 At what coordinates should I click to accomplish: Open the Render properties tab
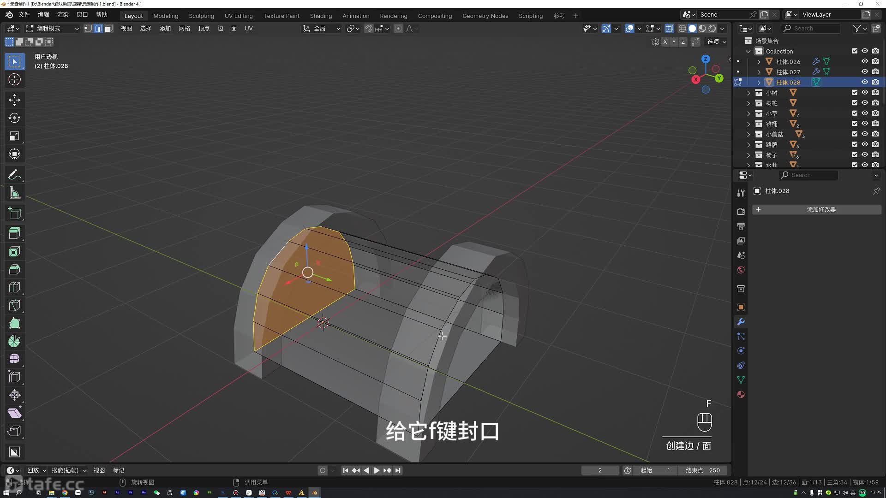pos(741,212)
